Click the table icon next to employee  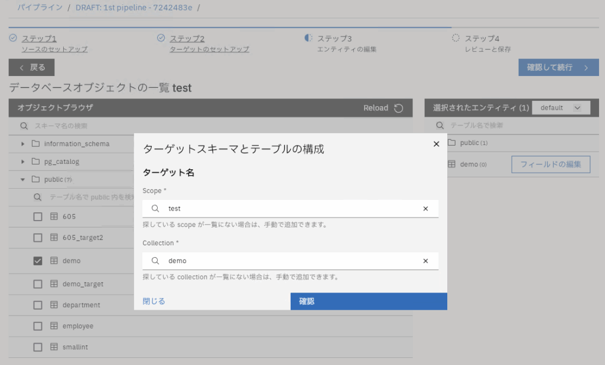54,326
